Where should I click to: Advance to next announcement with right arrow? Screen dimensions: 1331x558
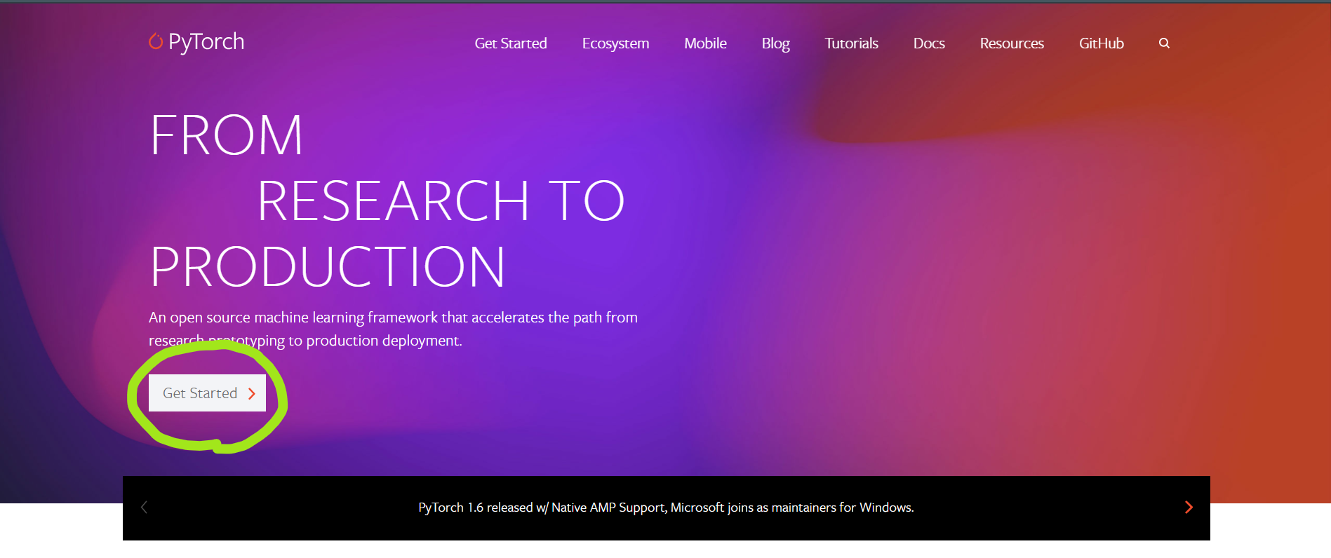coord(1189,508)
